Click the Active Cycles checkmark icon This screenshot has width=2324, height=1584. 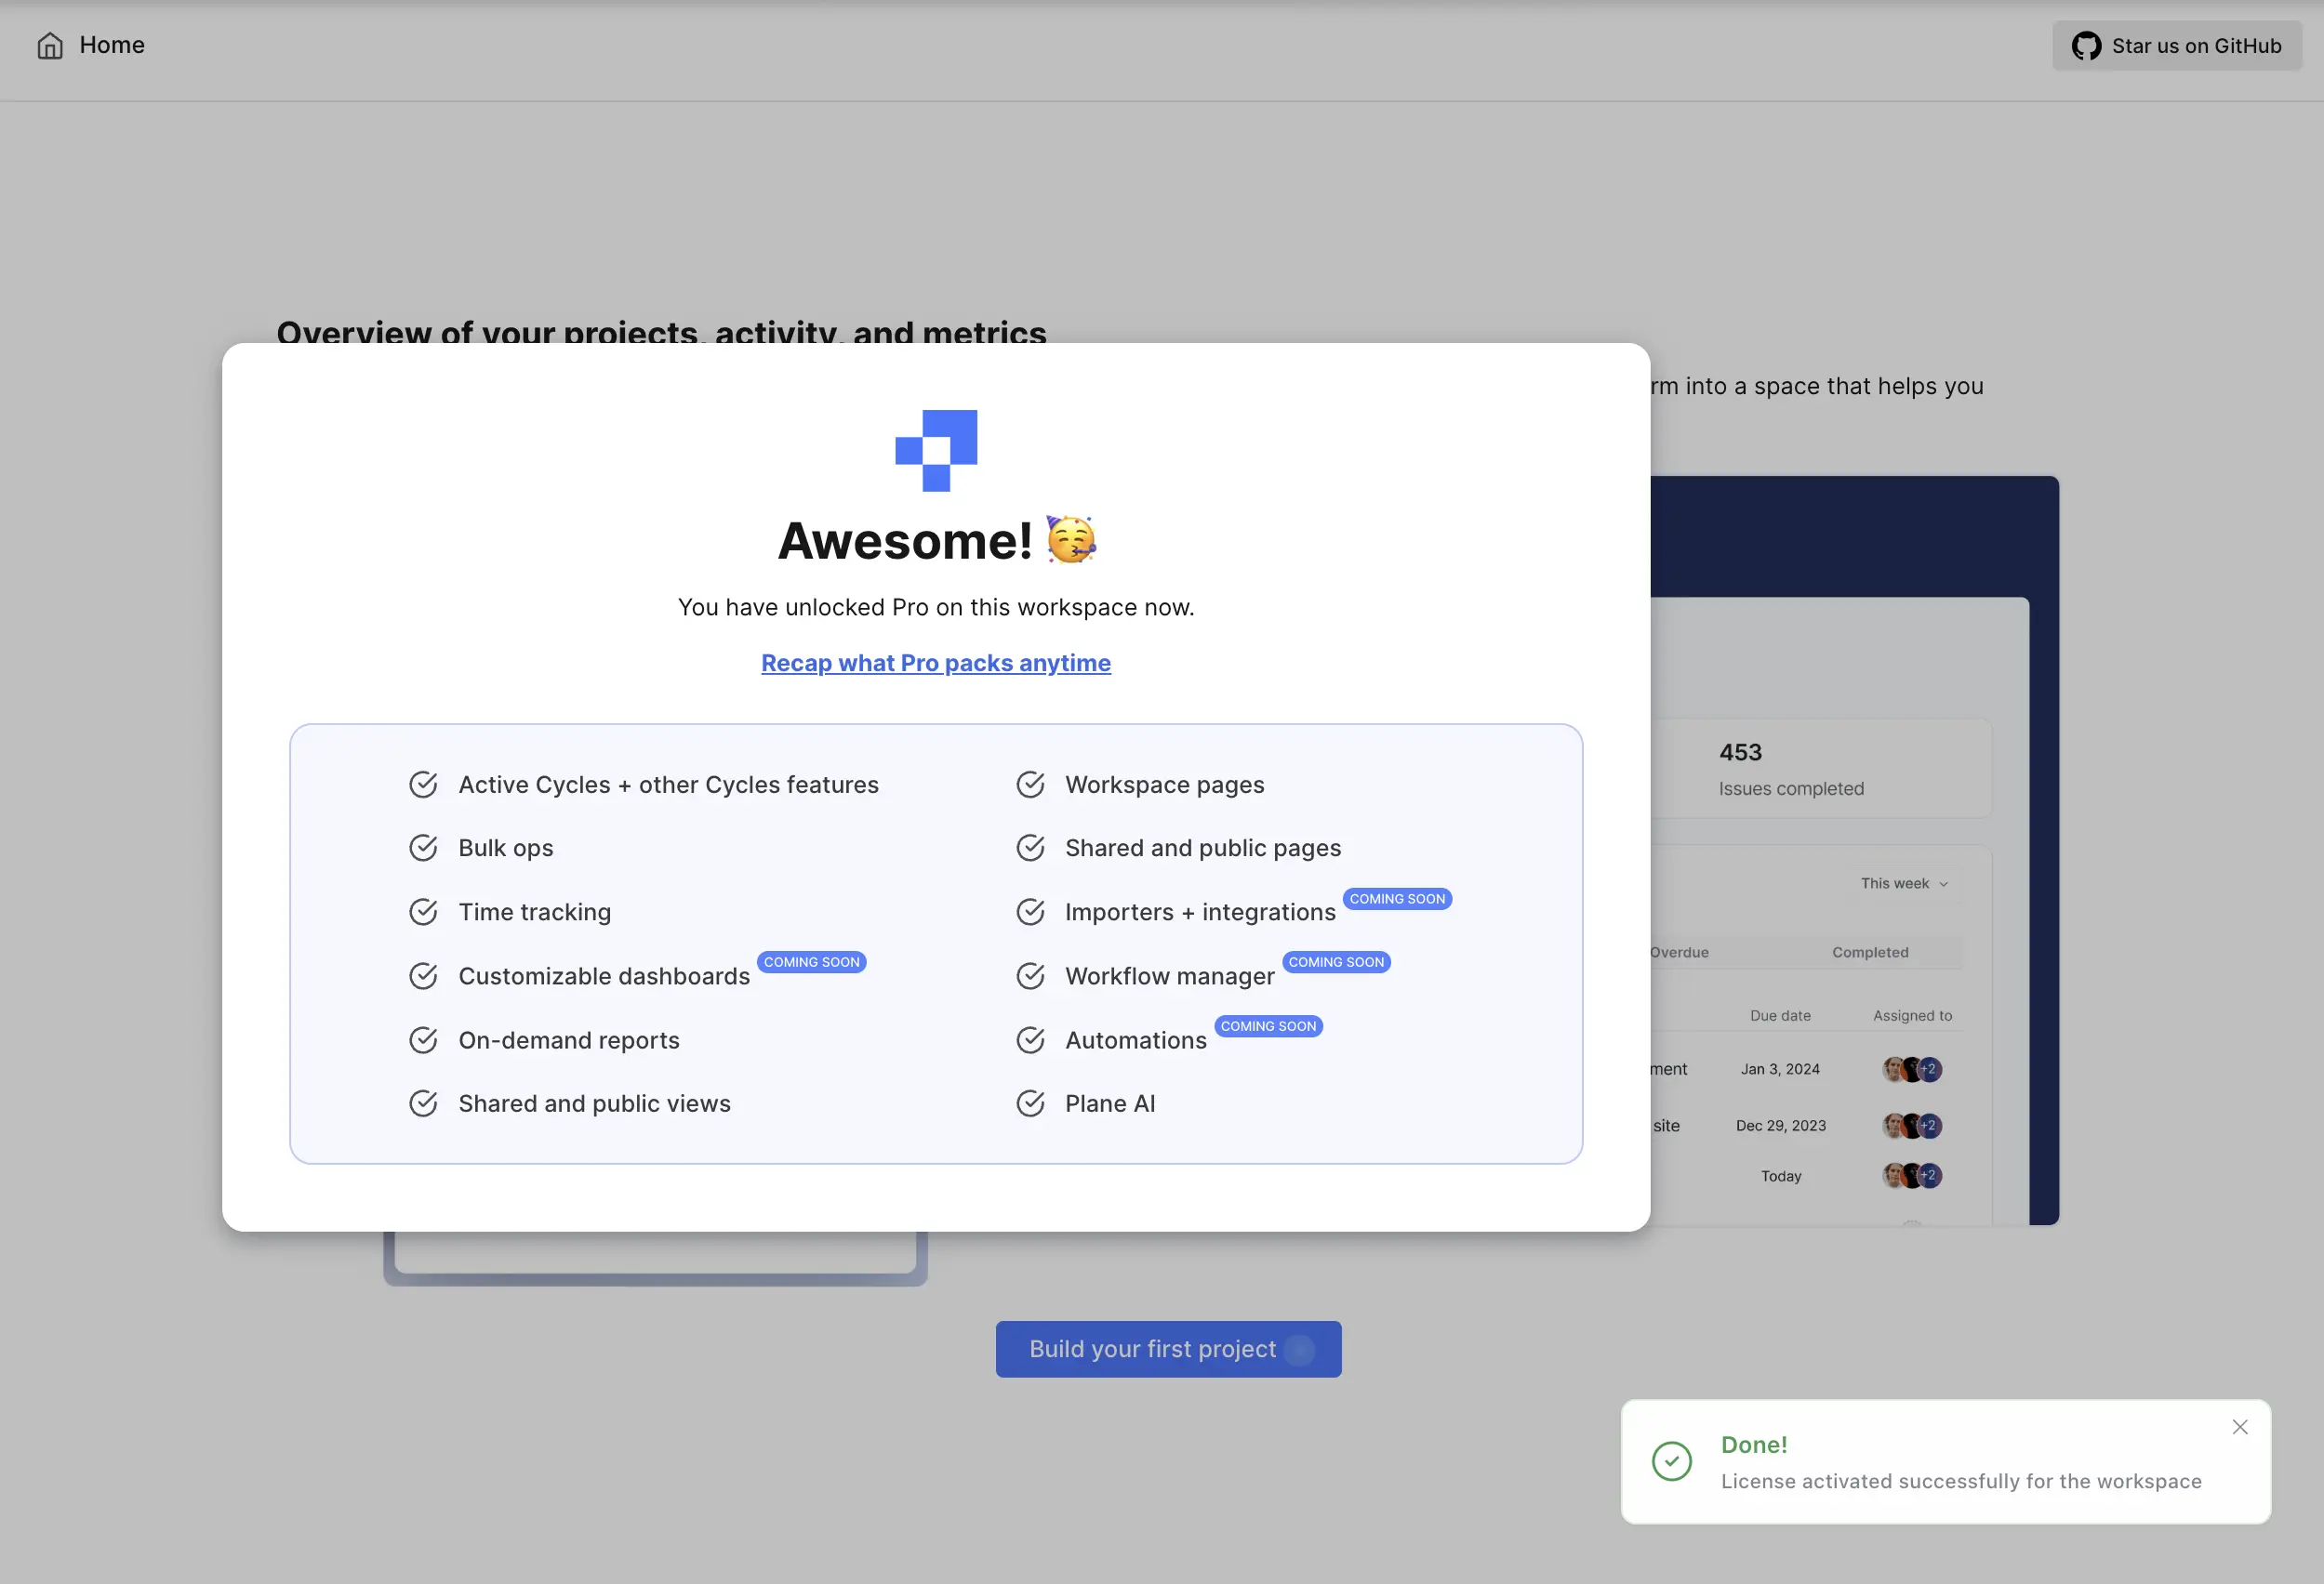[422, 783]
